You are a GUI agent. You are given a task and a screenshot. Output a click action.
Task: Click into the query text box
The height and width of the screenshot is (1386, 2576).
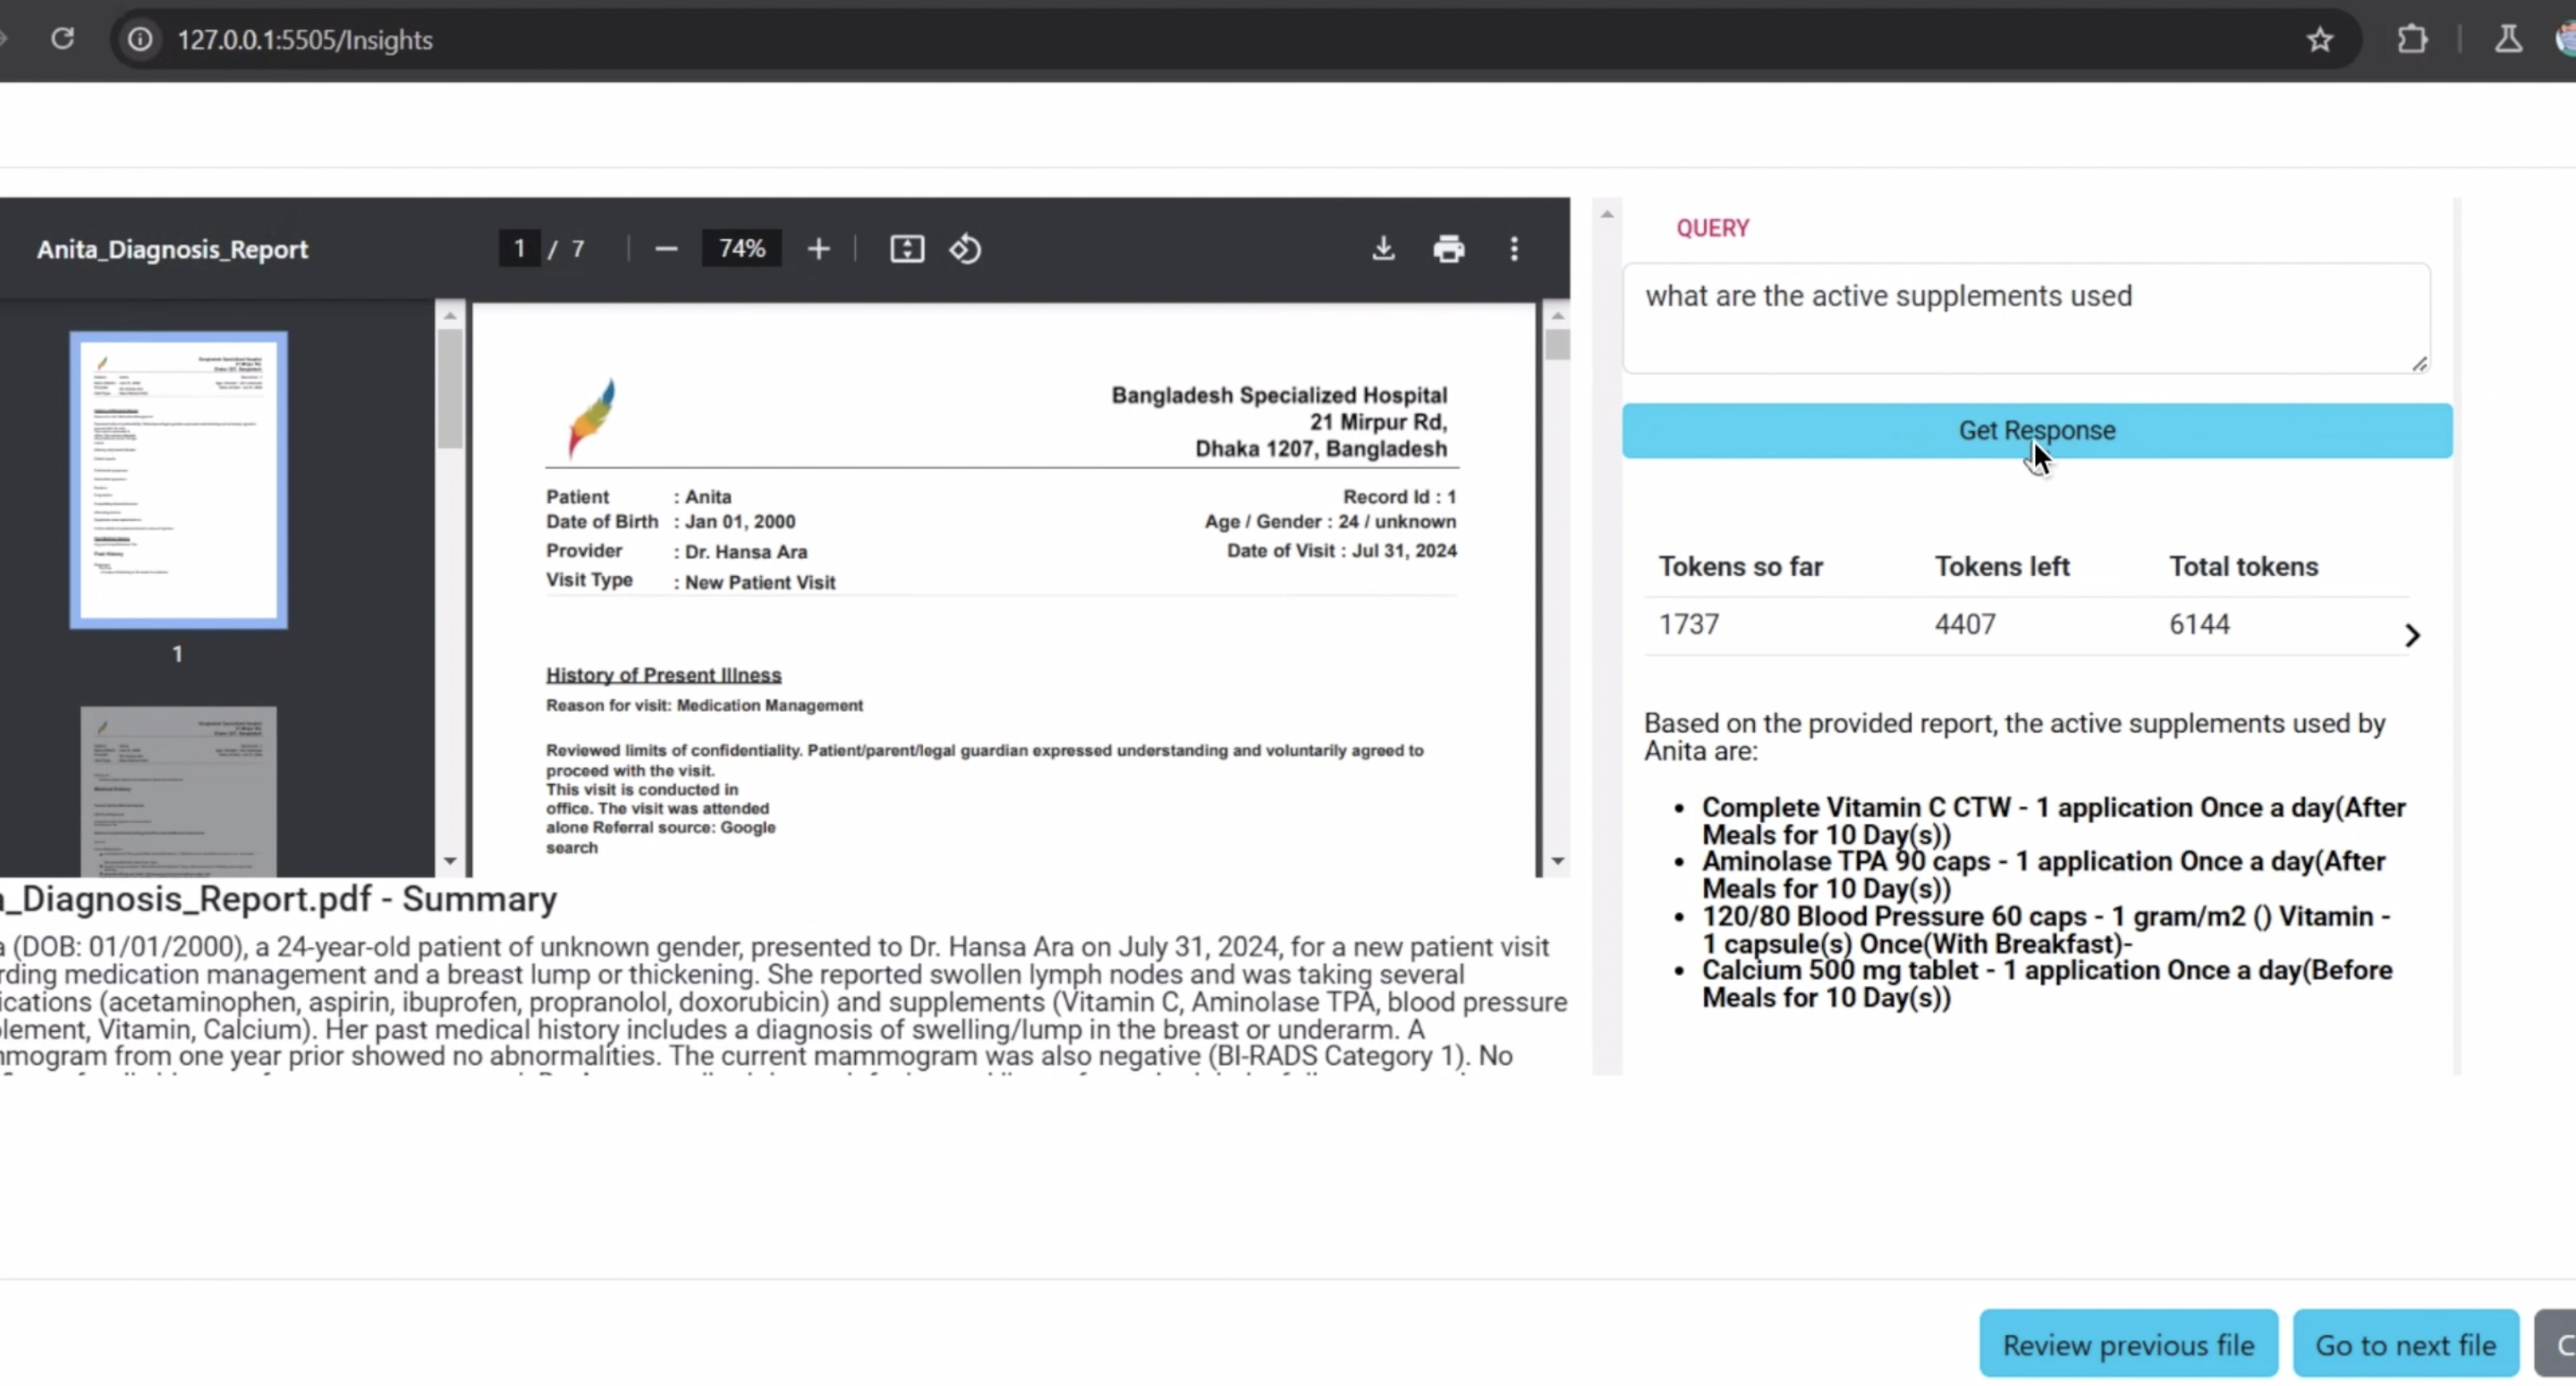click(2025, 318)
